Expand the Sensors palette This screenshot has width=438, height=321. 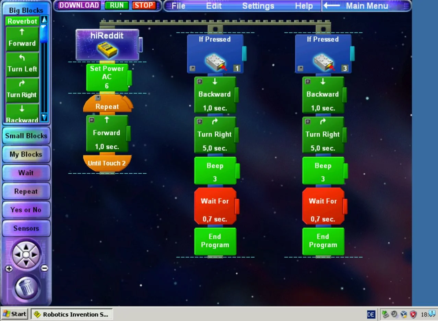pos(26,228)
